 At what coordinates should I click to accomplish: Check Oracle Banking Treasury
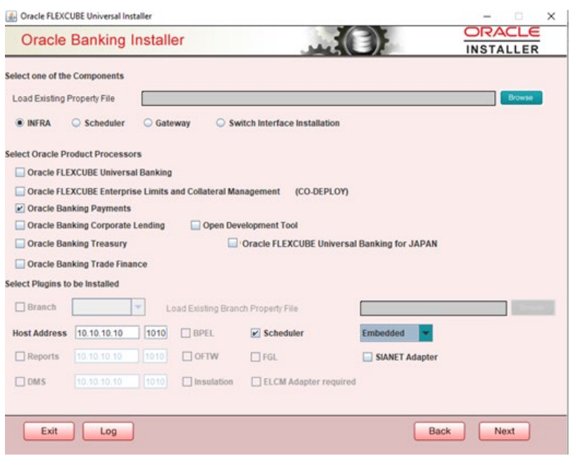[x=20, y=244]
